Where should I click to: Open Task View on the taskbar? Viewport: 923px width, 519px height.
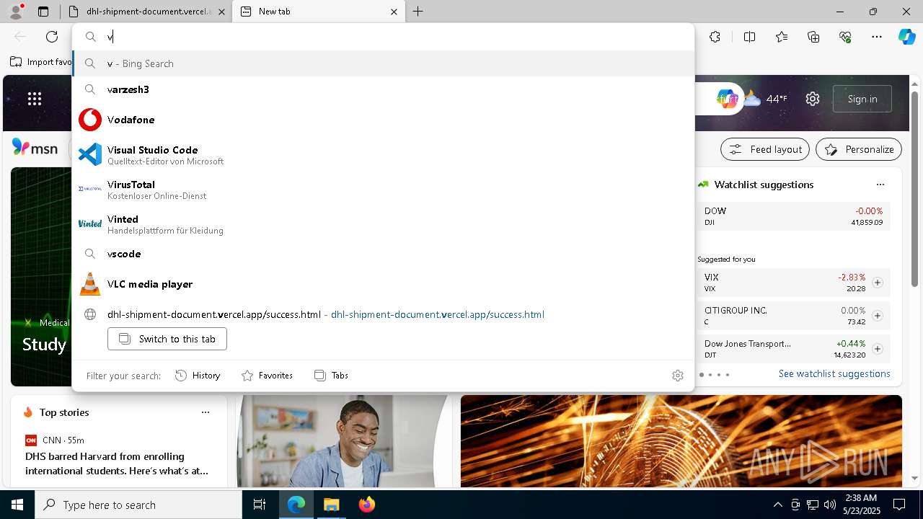point(260,505)
